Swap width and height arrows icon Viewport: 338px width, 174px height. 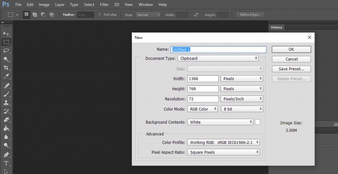click(196, 15)
